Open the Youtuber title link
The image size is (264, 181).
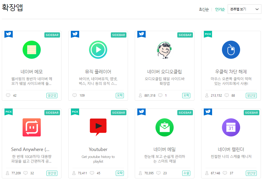(x=98, y=149)
